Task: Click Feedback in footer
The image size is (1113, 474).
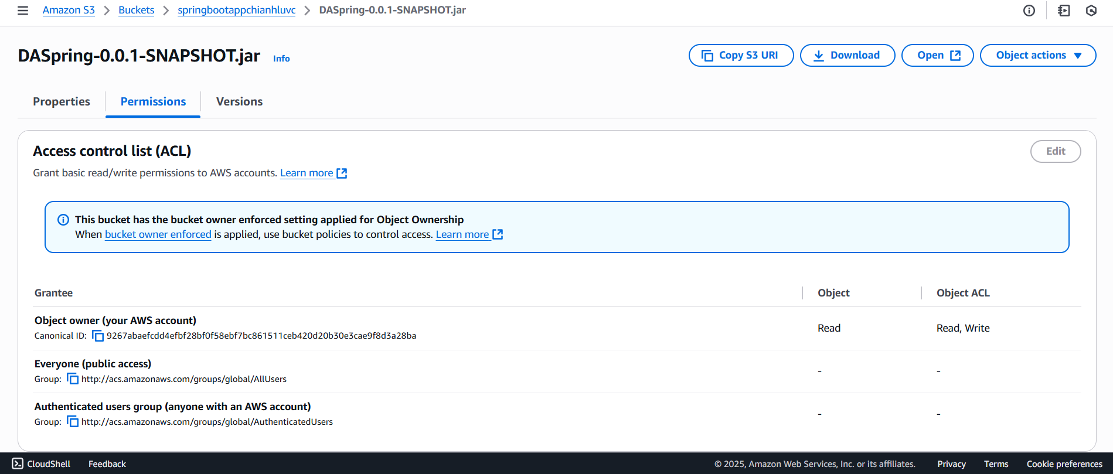Action: click(x=107, y=463)
